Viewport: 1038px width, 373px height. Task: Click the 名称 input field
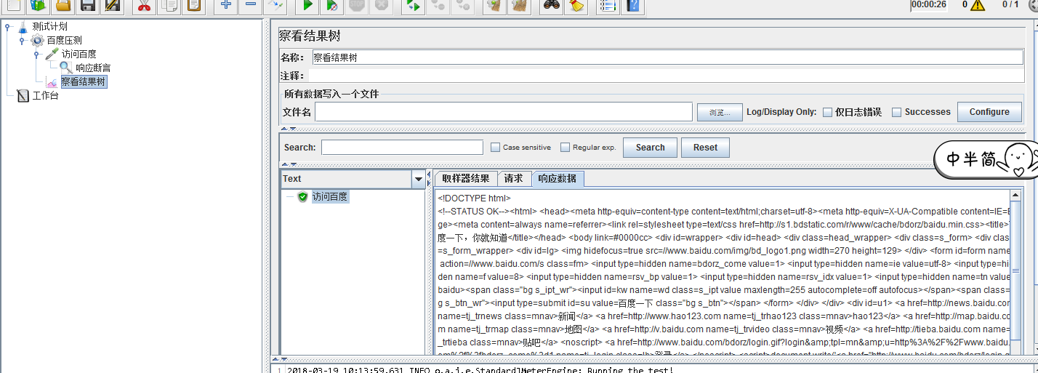667,57
